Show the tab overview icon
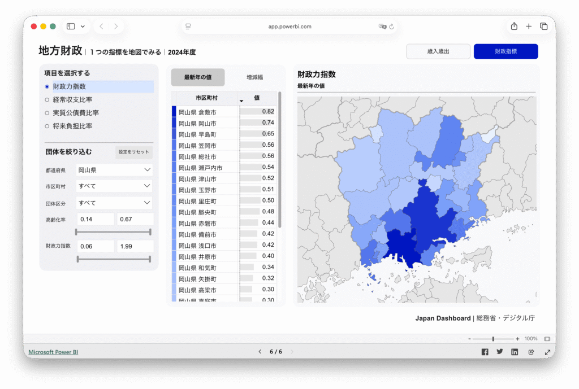Image resolution: width=579 pixels, height=389 pixels. point(543,26)
